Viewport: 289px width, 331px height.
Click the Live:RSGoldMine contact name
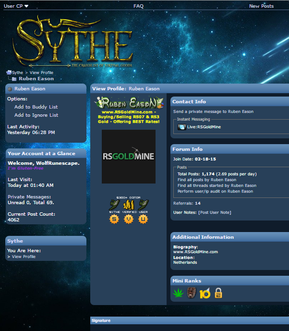click(x=204, y=127)
